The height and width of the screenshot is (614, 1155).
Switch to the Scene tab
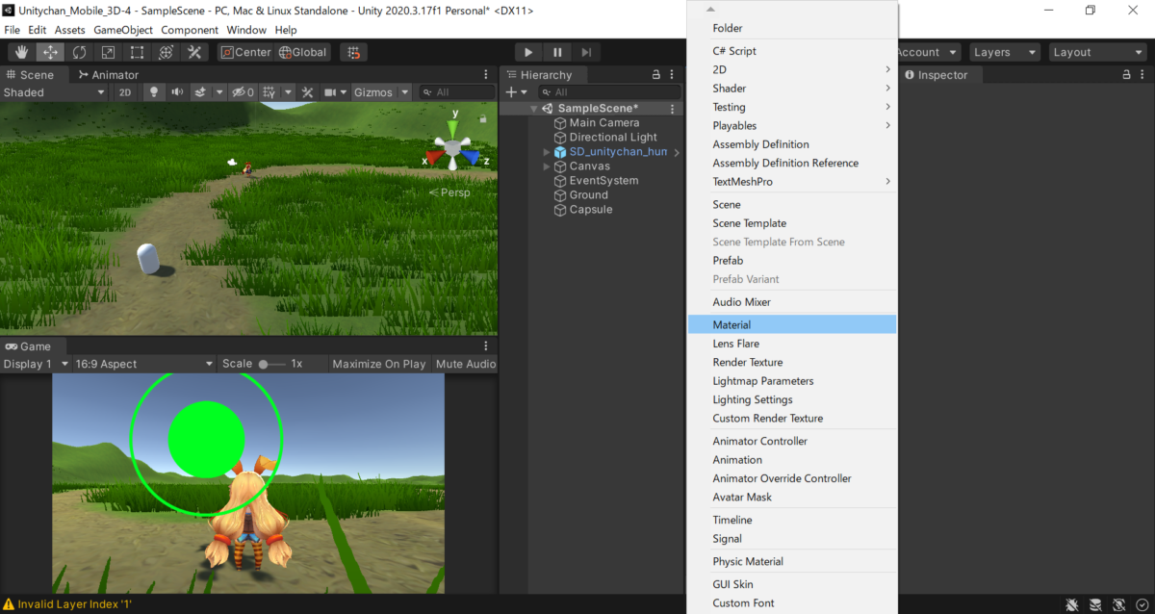point(31,74)
